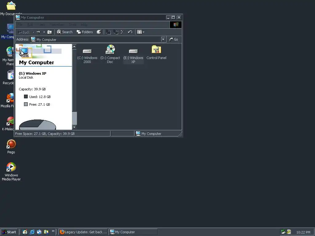Viewport: 315px width, 236px height.
Task: Select the K-Meleon desktop shortcut
Action: point(8,124)
